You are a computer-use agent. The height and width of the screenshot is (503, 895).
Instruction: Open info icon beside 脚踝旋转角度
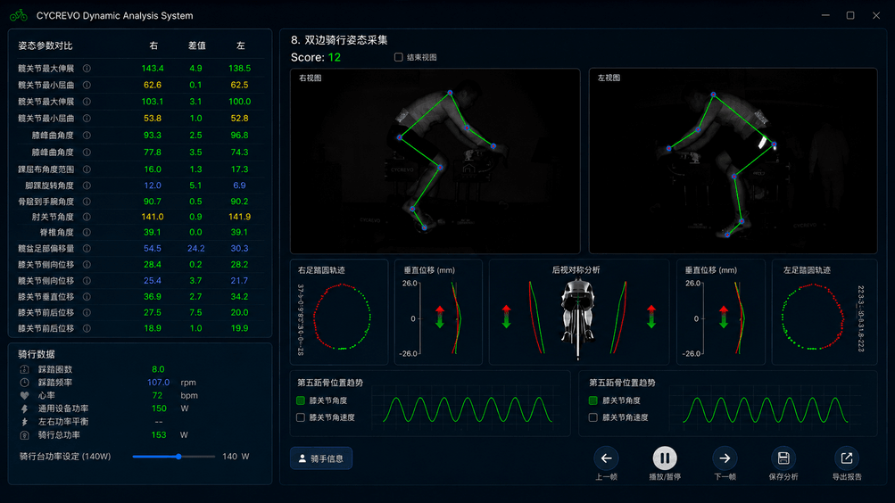click(x=87, y=186)
